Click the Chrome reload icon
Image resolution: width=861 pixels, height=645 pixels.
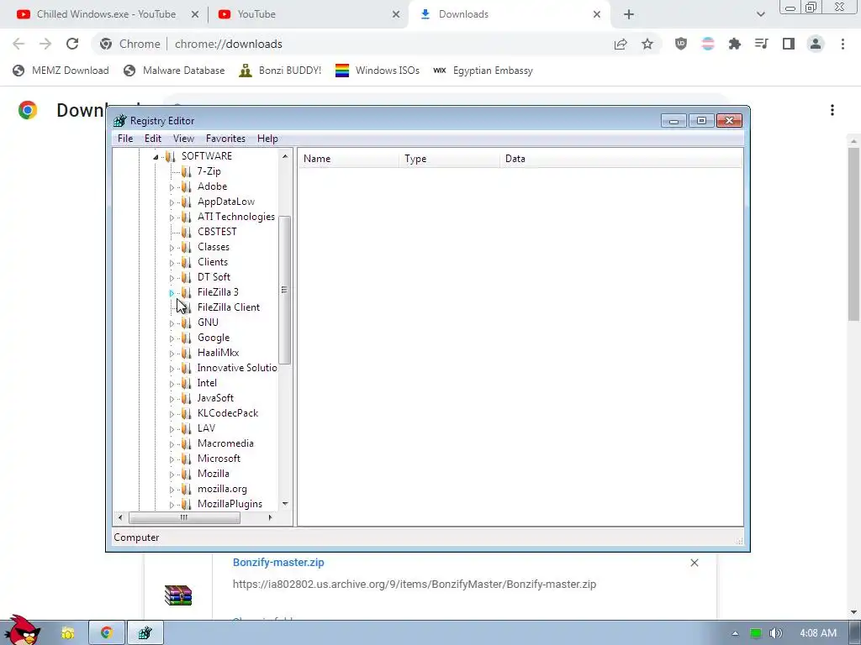pyautogui.click(x=72, y=44)
